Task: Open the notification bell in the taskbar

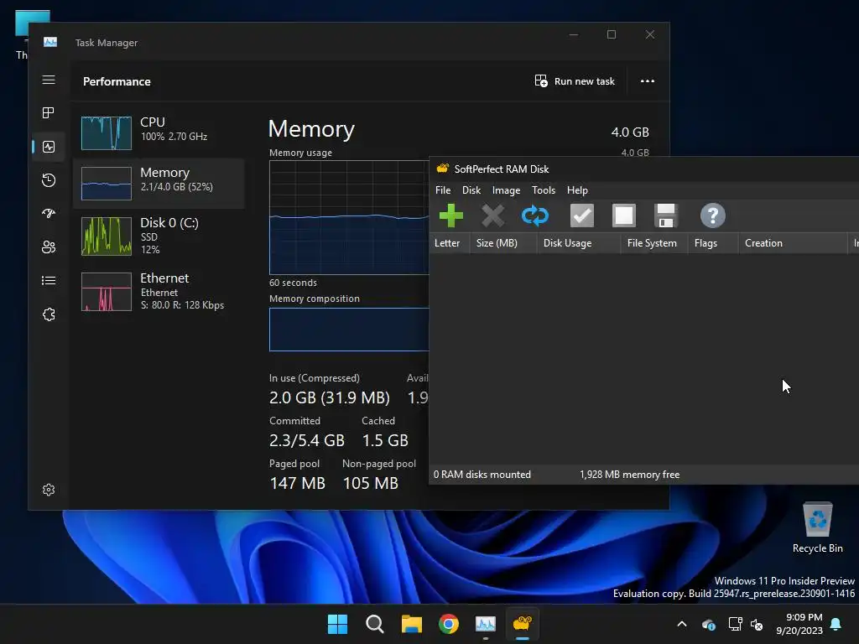Action: 836,624
